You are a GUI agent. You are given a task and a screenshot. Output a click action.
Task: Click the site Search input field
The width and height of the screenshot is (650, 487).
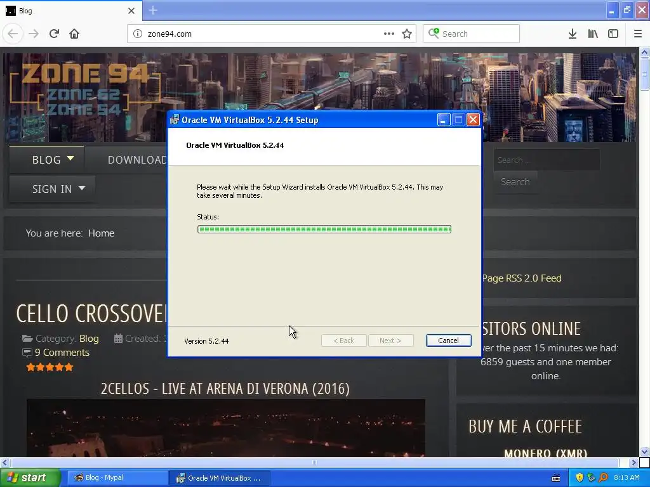coord(547,160)
